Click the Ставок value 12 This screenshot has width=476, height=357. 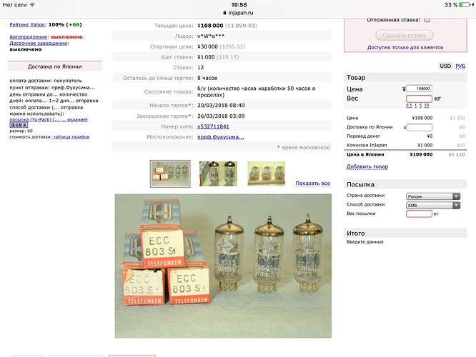pos(200,68)
